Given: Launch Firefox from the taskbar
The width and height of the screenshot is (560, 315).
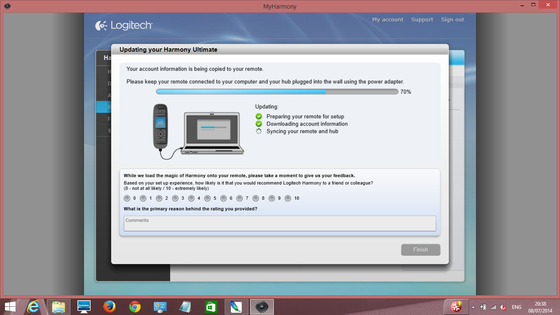Looking at the screenshot, I should click(109, 307).
